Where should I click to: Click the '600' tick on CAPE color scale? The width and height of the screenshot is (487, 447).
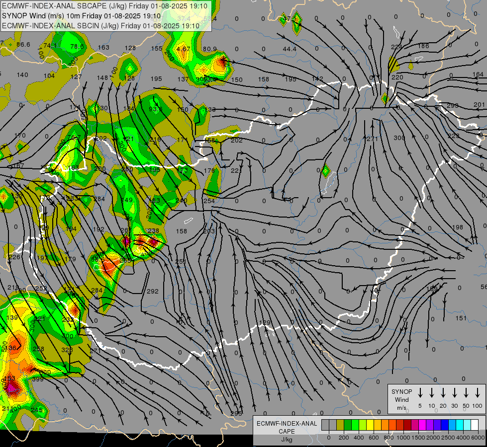pyautogui.click(x=374, y=438)
